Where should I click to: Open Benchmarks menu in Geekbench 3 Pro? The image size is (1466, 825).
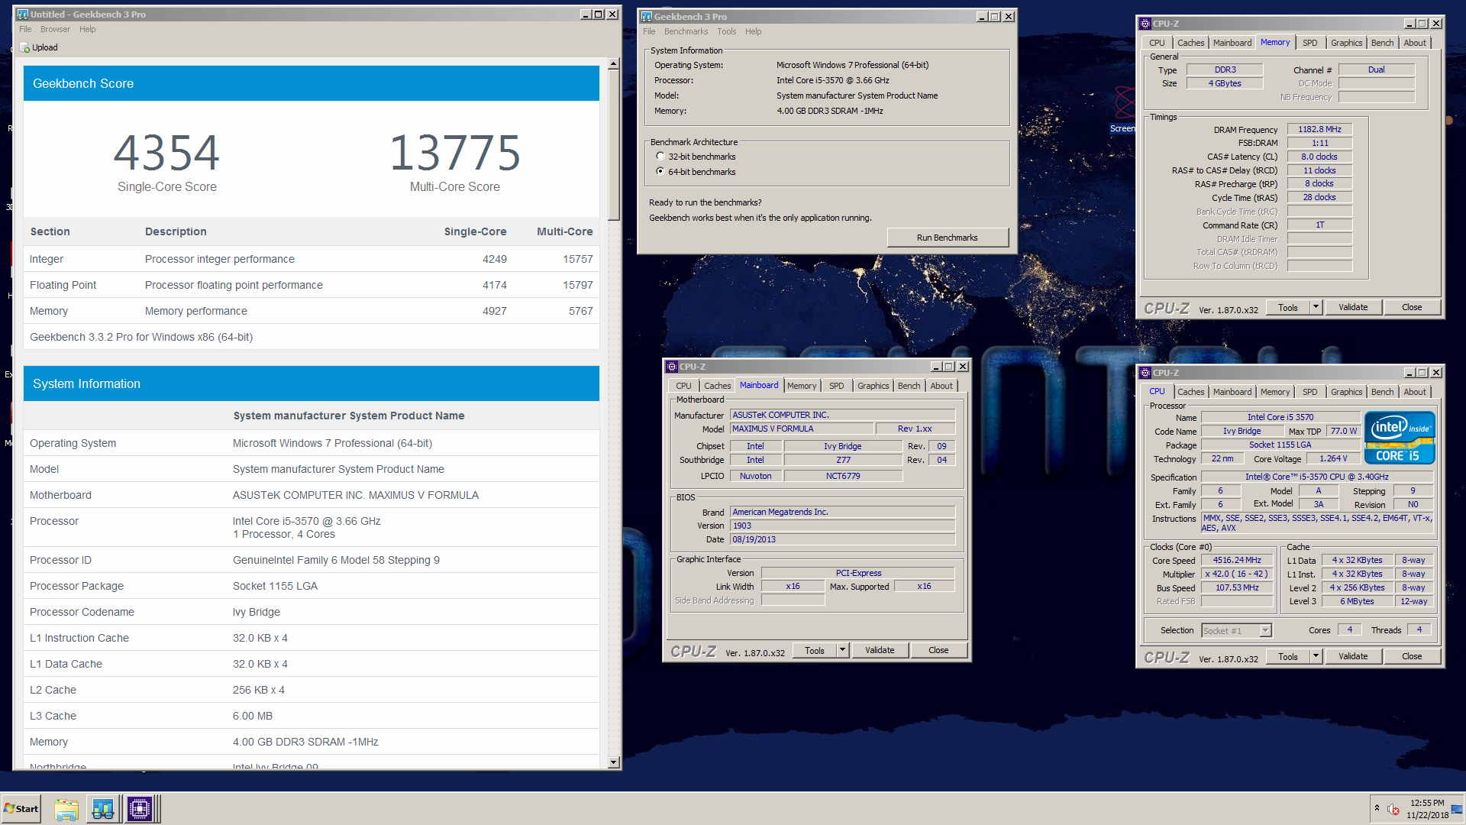686,32
